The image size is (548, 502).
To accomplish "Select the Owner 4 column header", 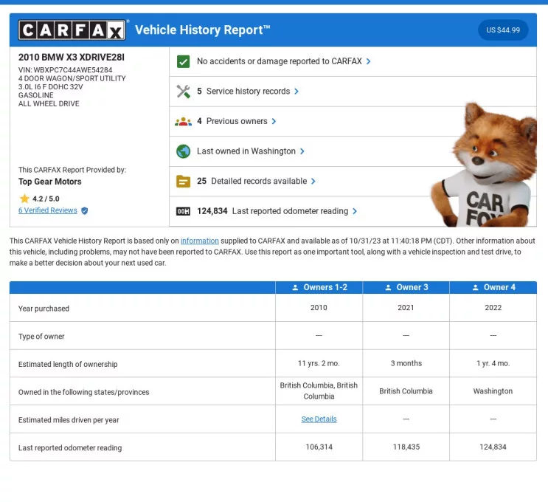I will pos(493,287).
